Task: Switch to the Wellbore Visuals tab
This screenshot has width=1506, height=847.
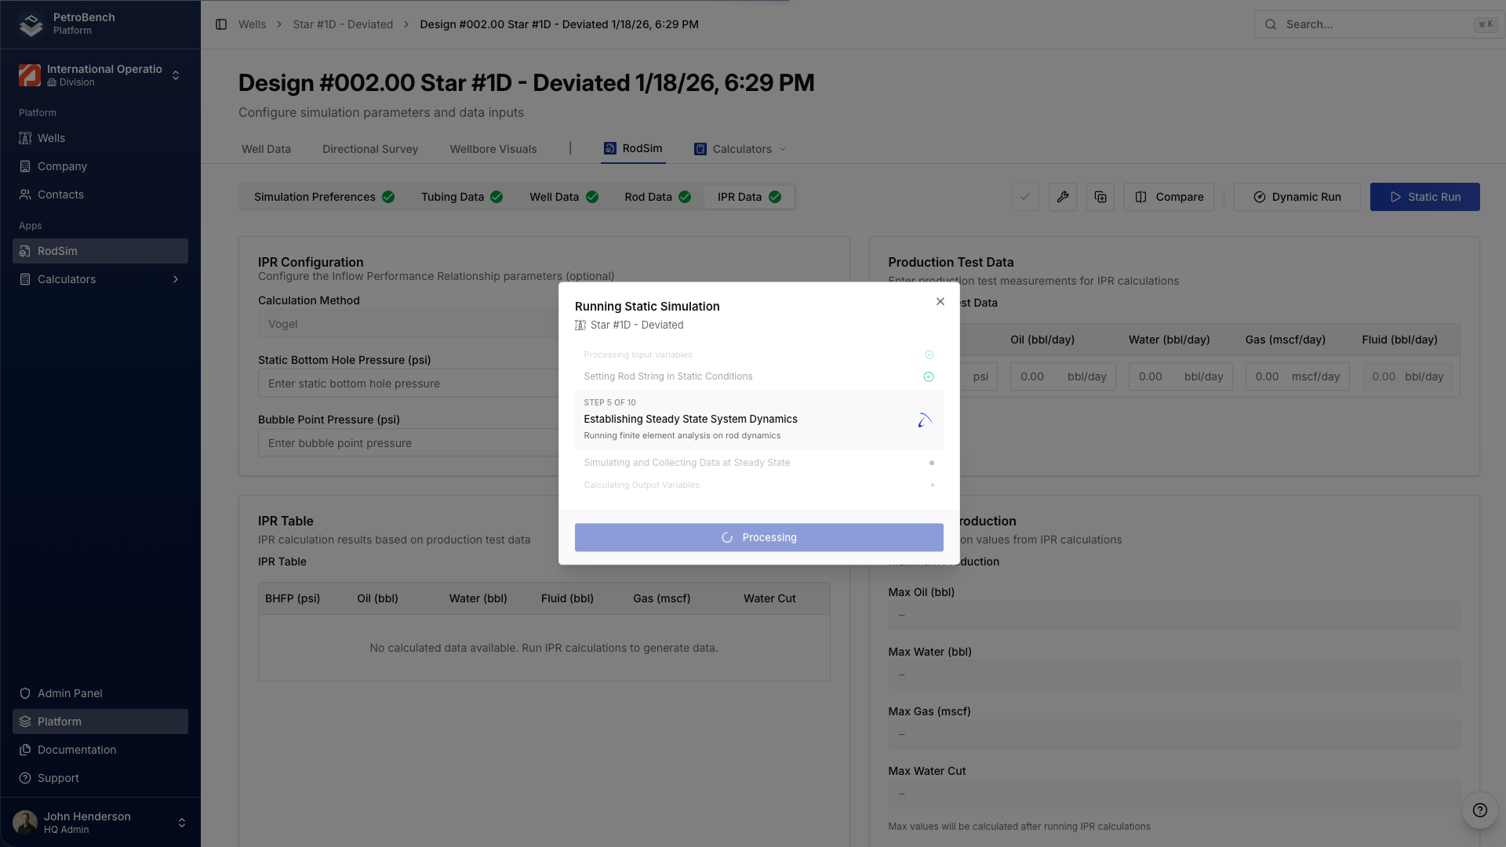Action: [493, 149]
